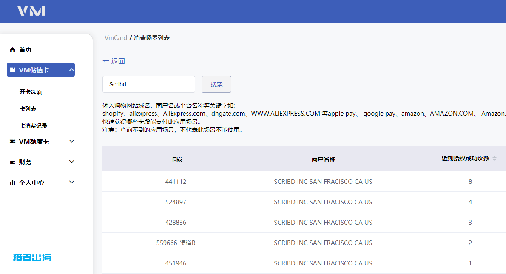Sort by 近期授权成功次数 arrows icon
Viewport: 506px width, 274px height.
click(x=495, y=158)
